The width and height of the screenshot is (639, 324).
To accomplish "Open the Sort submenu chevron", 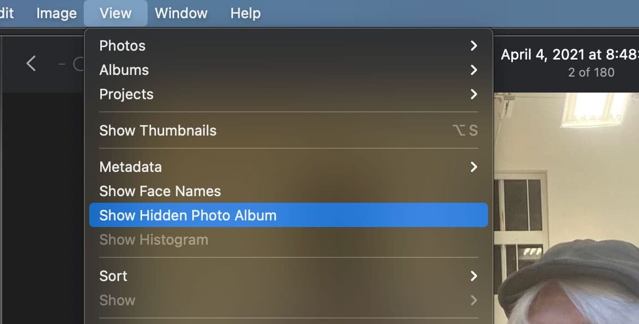I will 474,276.
